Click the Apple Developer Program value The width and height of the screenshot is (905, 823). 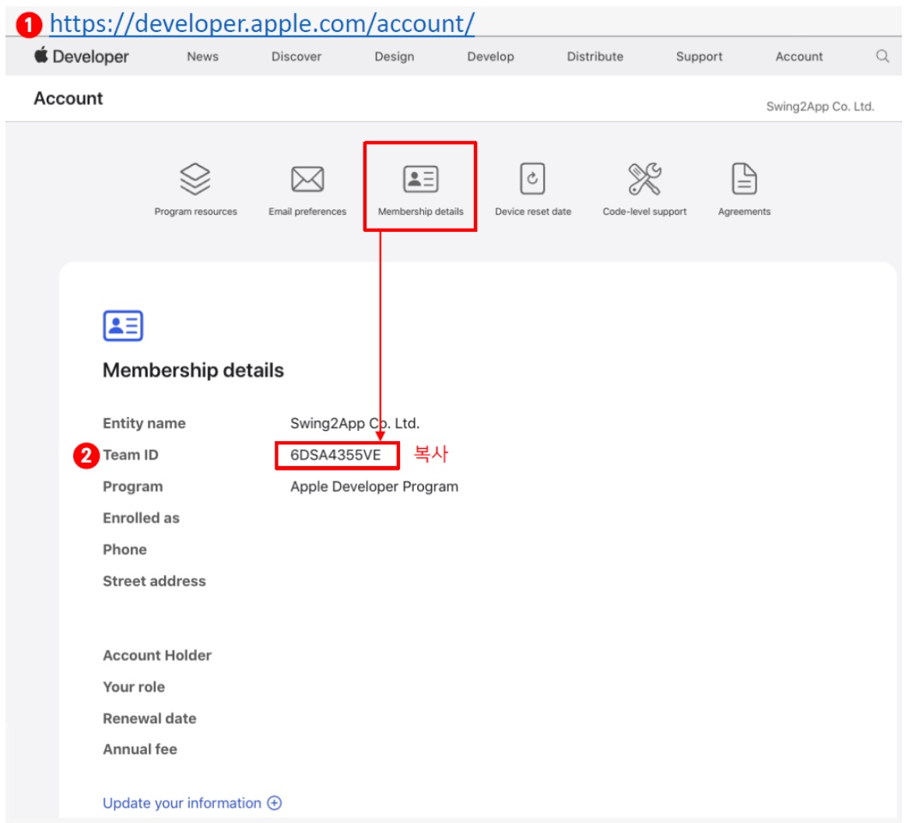pos(374,486)
